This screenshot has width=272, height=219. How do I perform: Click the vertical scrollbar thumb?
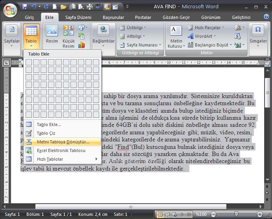click(x=267, y=93)
